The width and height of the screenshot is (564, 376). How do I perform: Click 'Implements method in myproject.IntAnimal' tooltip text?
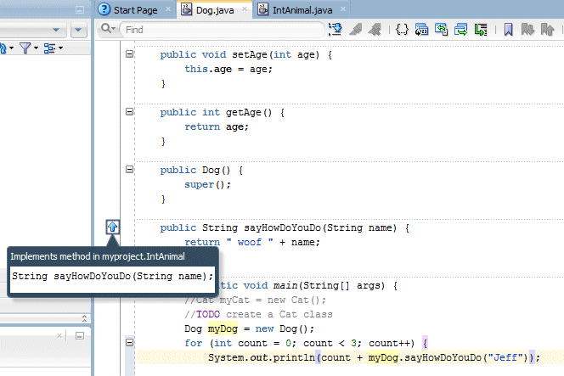[x=98, y=256]
